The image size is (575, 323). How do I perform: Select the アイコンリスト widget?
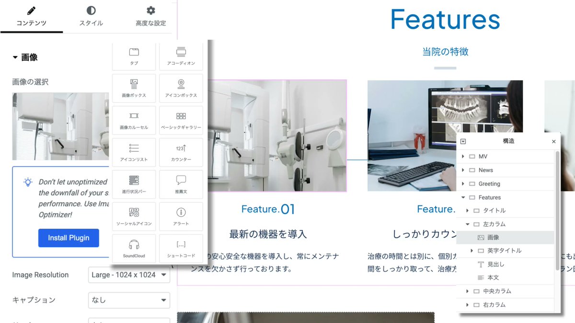(134, 152)
